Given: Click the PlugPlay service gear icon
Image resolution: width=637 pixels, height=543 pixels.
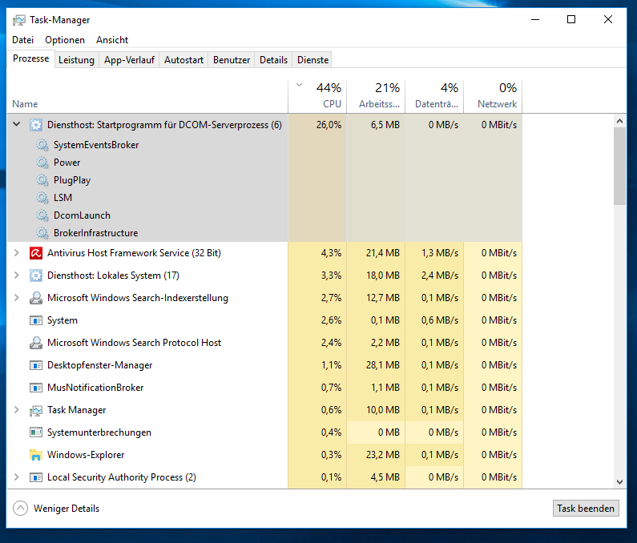Looking at the screenshot, I should [42, 180].
